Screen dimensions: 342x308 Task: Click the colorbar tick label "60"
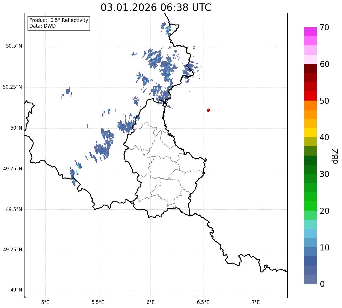point(324,64)
